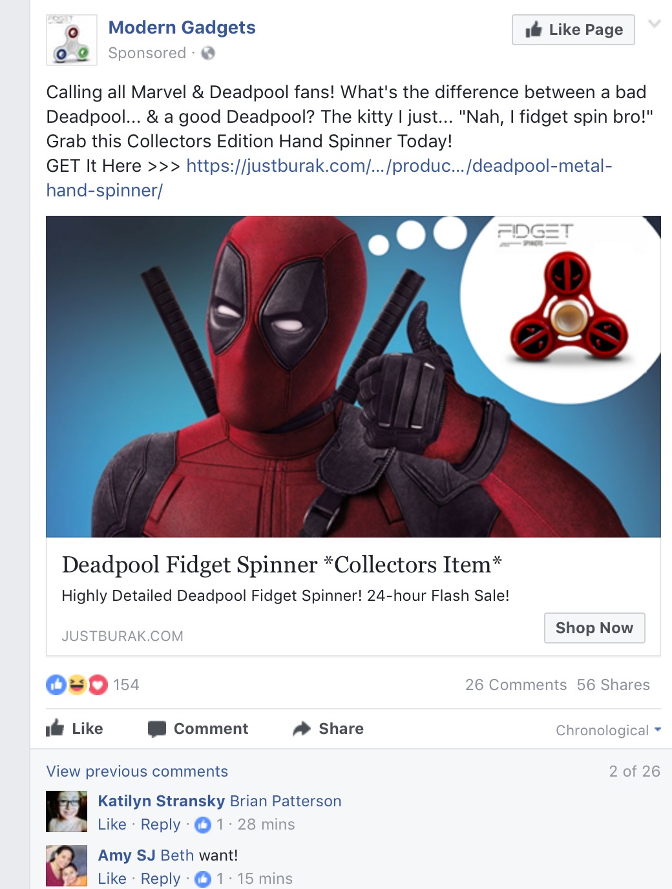This screenshot has width=672, height=889.
Task: Reply to Amy SJ's comment
Action: tap(160, 879)
